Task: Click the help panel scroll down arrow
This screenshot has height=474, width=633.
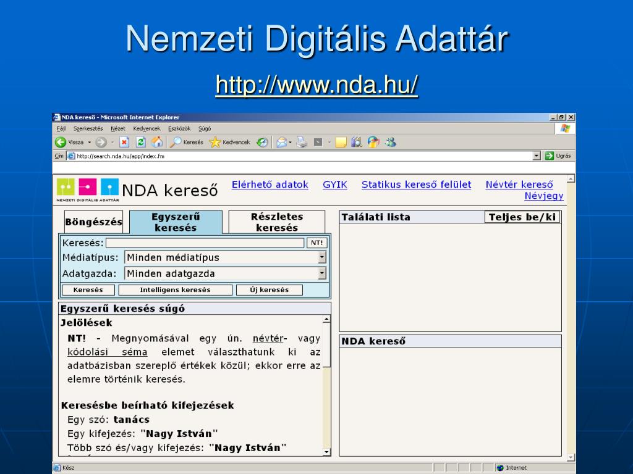Action: coord(326,452)
